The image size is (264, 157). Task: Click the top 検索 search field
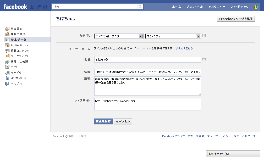(95, 7)
